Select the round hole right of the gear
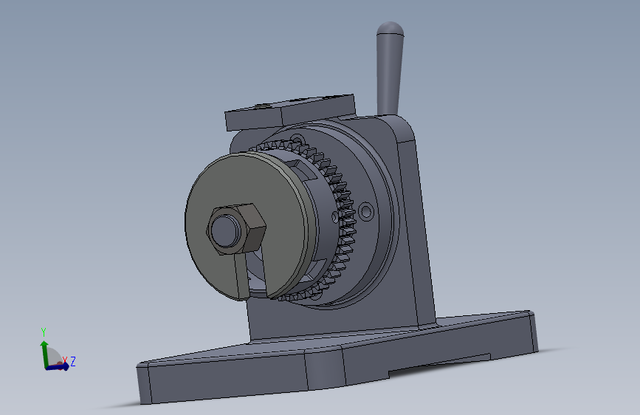The height and width of the screenshot is (415, 640). [366, 212]
